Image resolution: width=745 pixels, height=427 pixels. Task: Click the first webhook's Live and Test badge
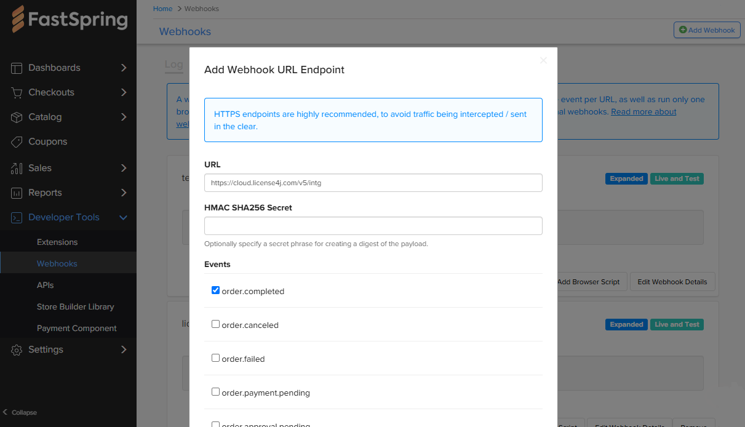click(x=677, y=179)
